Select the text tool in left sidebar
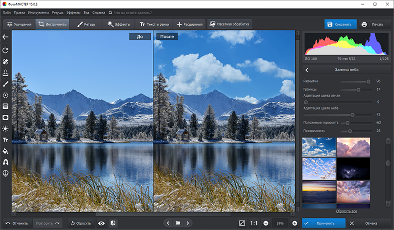This screenshot has width=394, height=230. pyautogui.click(x=6, y=140)
